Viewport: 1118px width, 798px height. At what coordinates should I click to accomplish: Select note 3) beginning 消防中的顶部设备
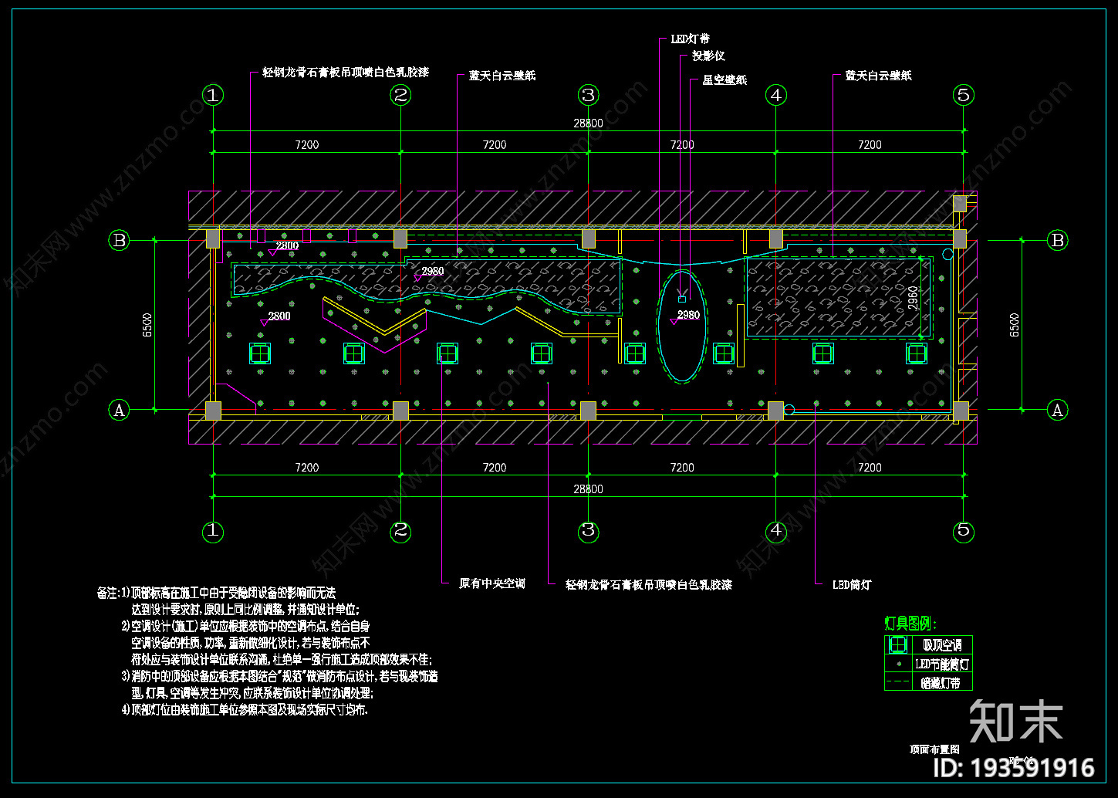[x=279, y=676]
